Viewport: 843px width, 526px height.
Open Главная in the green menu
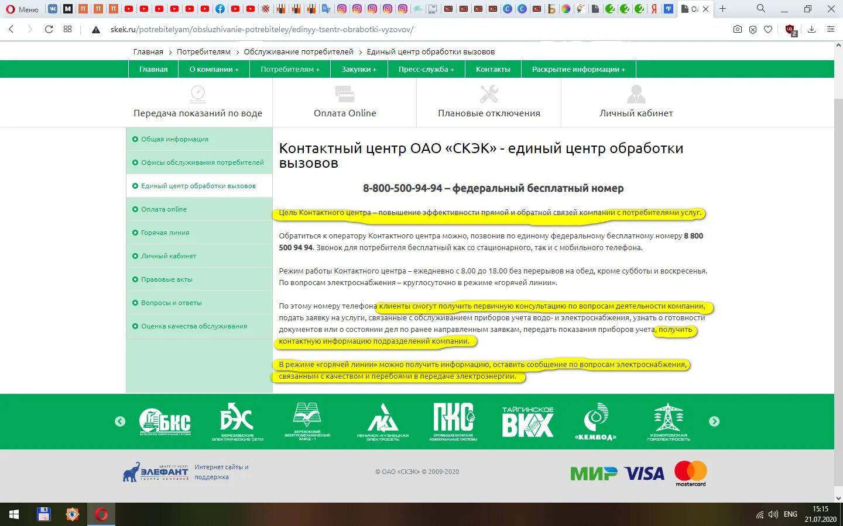153,69
